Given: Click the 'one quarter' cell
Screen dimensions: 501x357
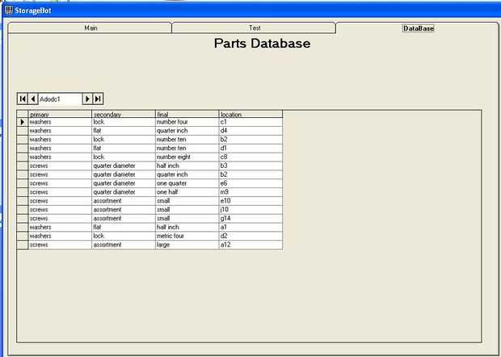Looking at the screenshot, I should [x=187, y=183].
